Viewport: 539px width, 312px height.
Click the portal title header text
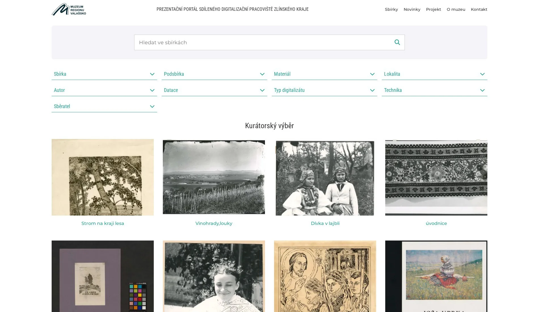[233, 9]
